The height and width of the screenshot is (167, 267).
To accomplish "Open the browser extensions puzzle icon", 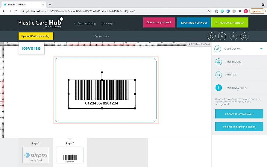I will coord(240,11).
